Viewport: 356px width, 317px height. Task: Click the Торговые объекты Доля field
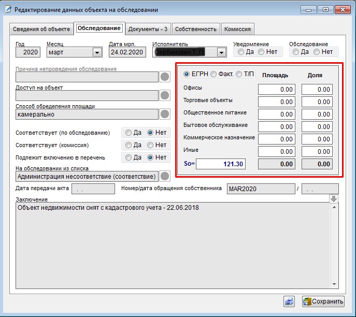pos(317,102)
